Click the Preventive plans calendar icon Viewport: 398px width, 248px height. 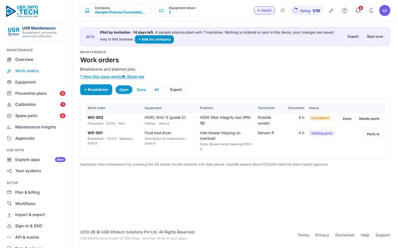[x=9, y=93]
